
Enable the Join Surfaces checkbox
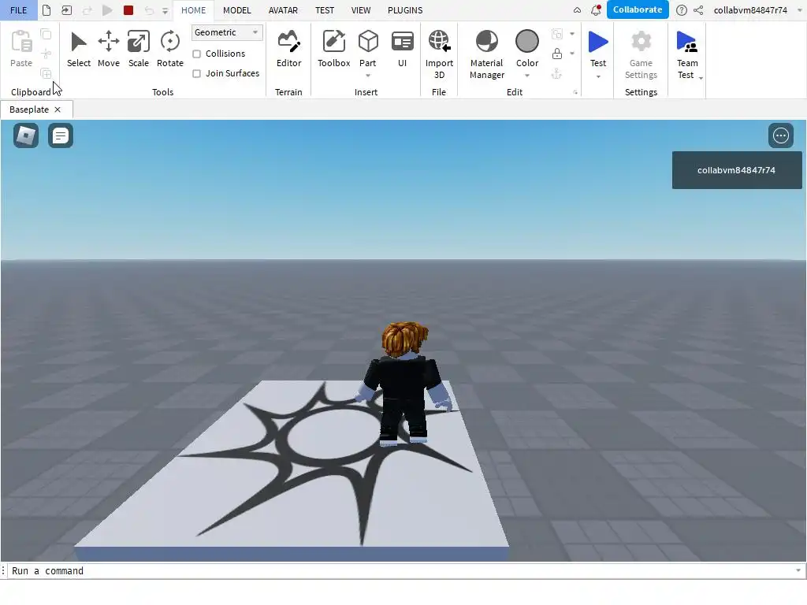[196, 73]
